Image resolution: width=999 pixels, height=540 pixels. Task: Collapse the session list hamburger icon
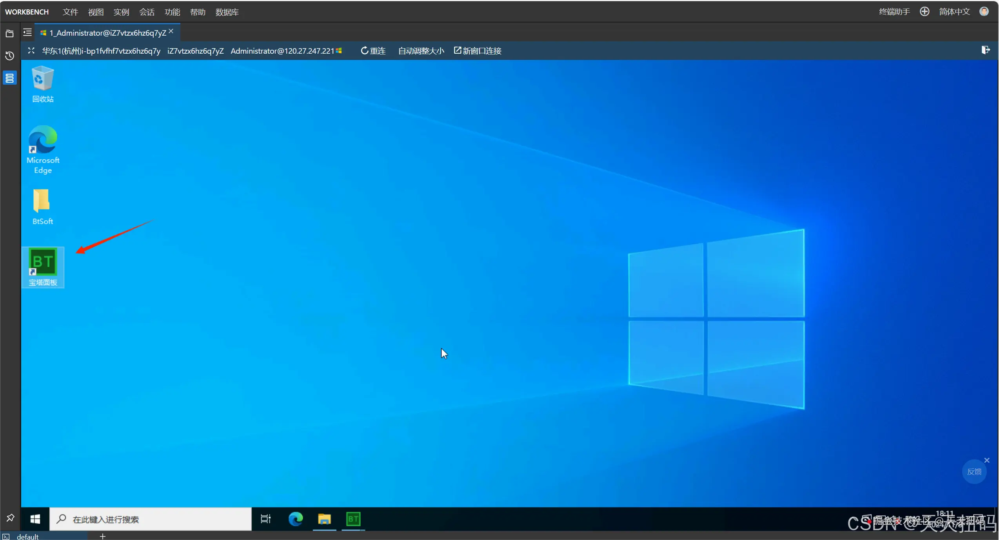pos(27,33)
